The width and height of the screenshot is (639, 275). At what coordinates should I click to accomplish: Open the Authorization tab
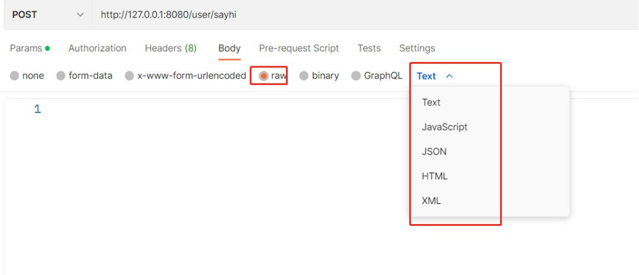point(98,48)
